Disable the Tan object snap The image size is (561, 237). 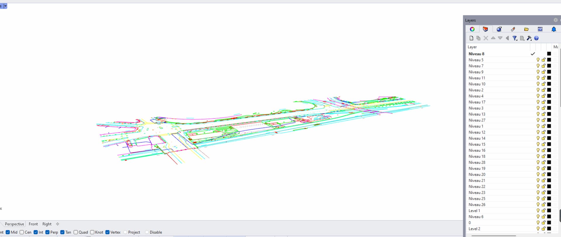(x=62, y=232)
